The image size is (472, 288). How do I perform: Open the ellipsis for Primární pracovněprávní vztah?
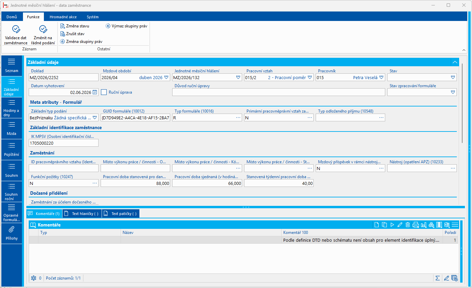click(310, 118)
